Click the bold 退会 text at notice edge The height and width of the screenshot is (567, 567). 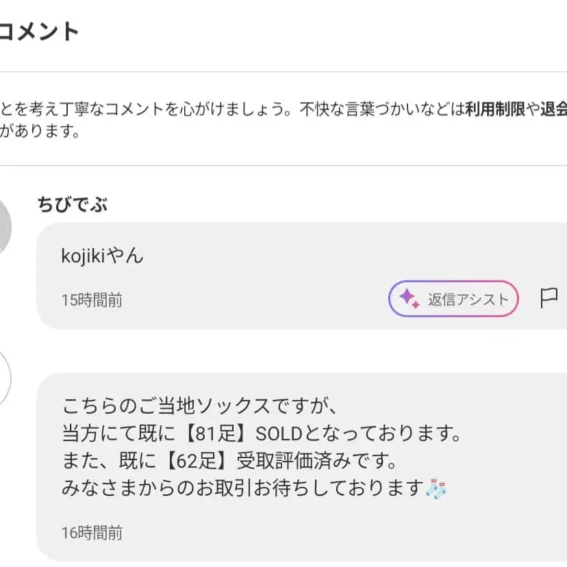(553, 109)
